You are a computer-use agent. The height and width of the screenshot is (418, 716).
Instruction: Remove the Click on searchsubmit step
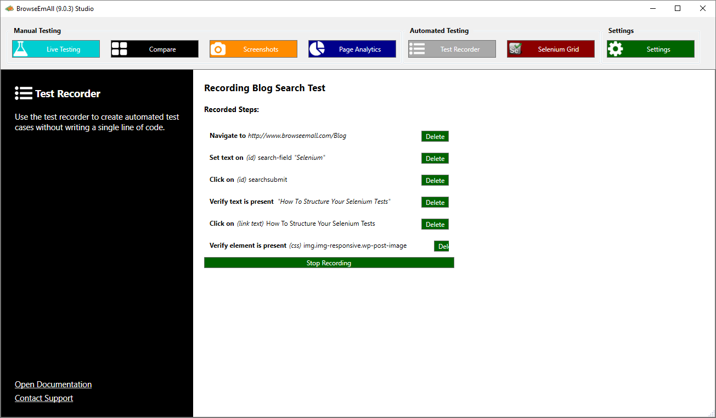coord(435,180)
